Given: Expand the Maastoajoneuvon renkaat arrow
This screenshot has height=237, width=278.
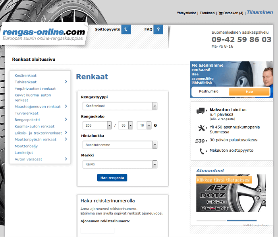Looking at the screenshot, I should point(66,106).
